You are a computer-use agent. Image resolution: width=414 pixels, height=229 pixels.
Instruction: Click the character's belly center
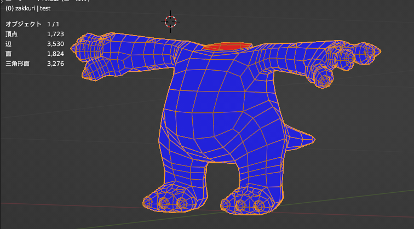[x=219, y=110]
